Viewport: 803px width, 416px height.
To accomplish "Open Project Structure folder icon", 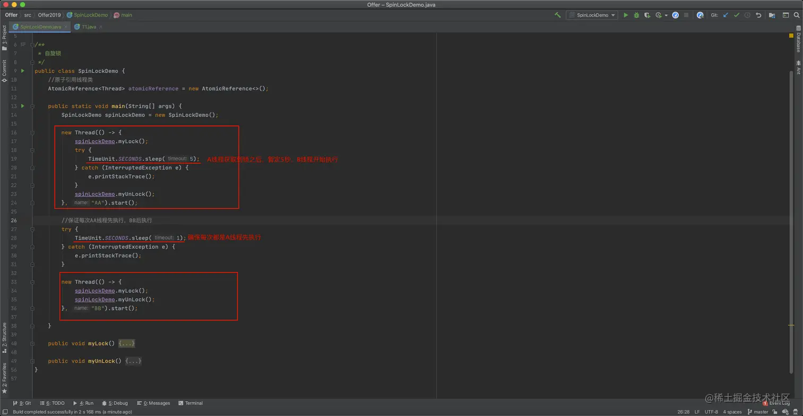I will tap(772, 15).
